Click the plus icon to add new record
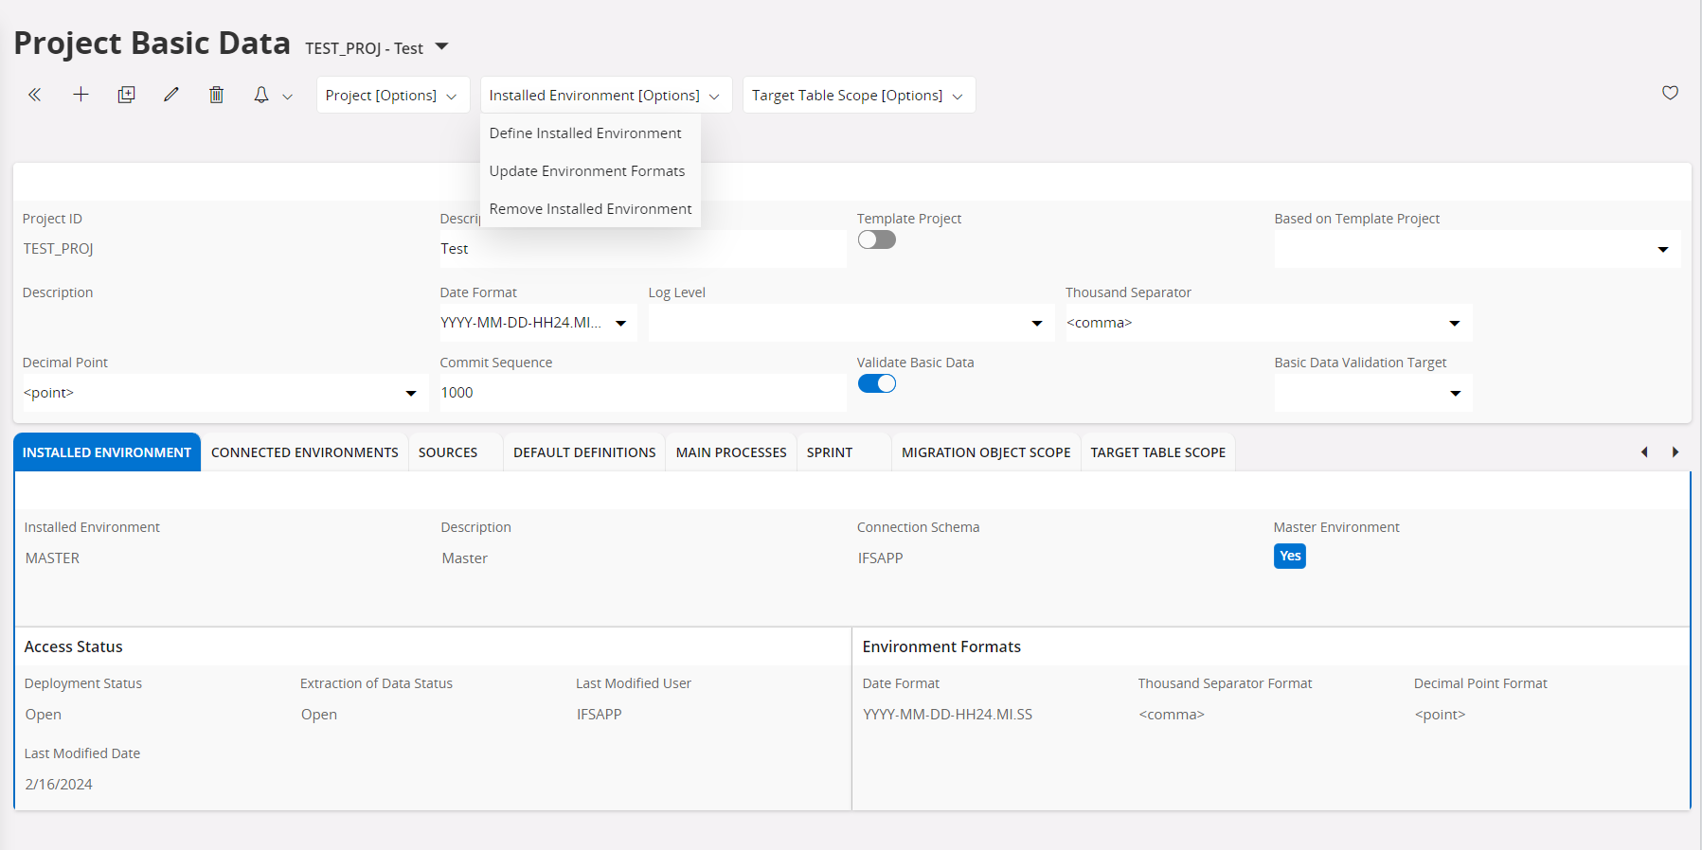1702x850 pixels. [x=81, y=95]
